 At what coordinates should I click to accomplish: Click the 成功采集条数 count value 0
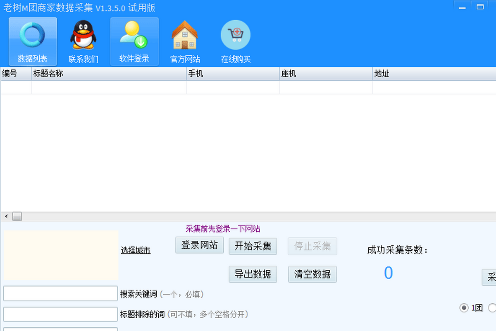(388, 273)
